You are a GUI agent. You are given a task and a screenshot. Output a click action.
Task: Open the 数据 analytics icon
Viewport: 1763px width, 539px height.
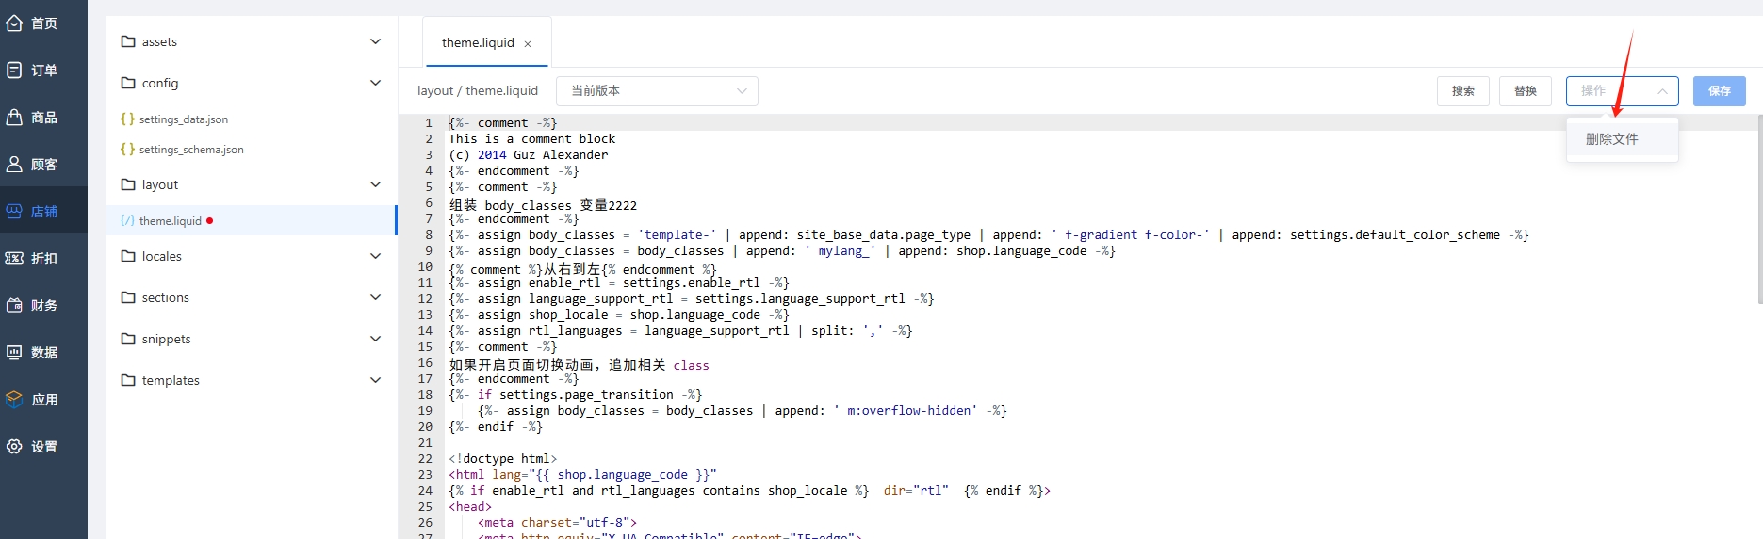[14, 353]
